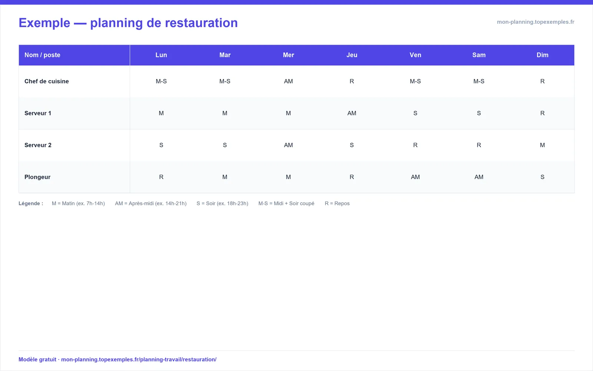
Task: Select Chef de cuisine's Sam cell M-S
Action: coord(479,81)
